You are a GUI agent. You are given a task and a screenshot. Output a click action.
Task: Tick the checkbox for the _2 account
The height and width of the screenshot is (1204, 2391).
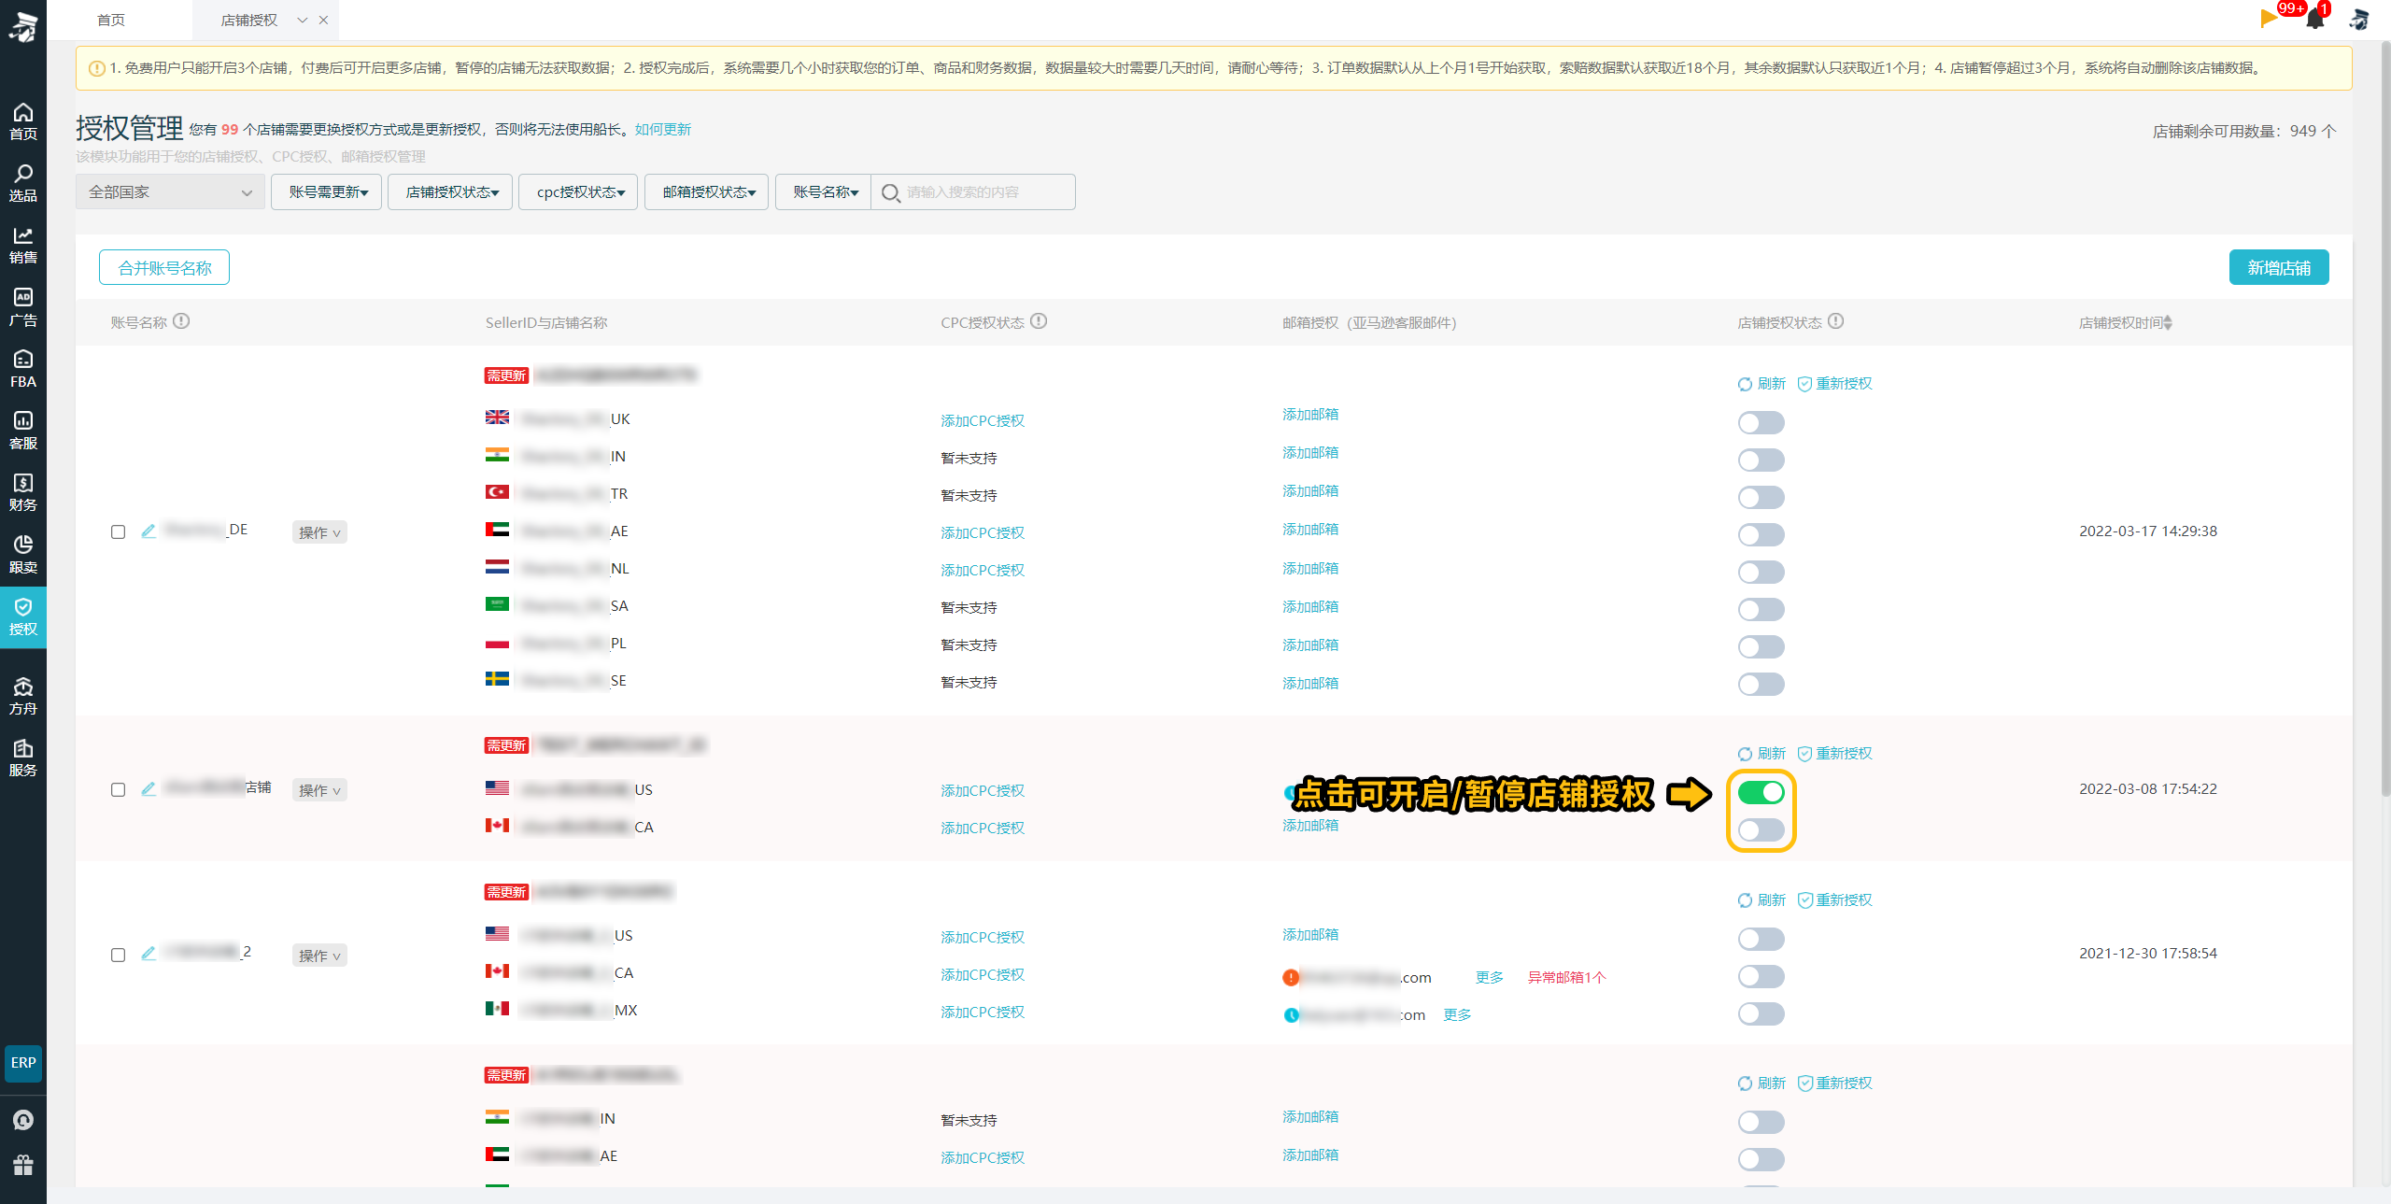(118, 955)
